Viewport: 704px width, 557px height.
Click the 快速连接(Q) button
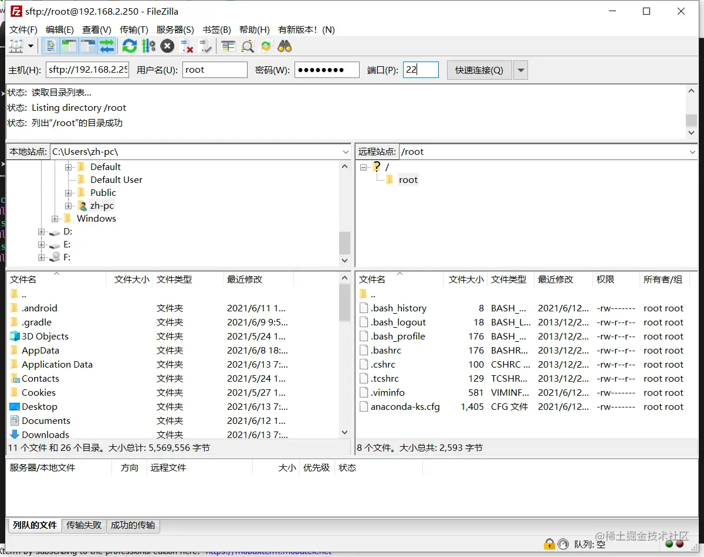click(x=479, y=70)
